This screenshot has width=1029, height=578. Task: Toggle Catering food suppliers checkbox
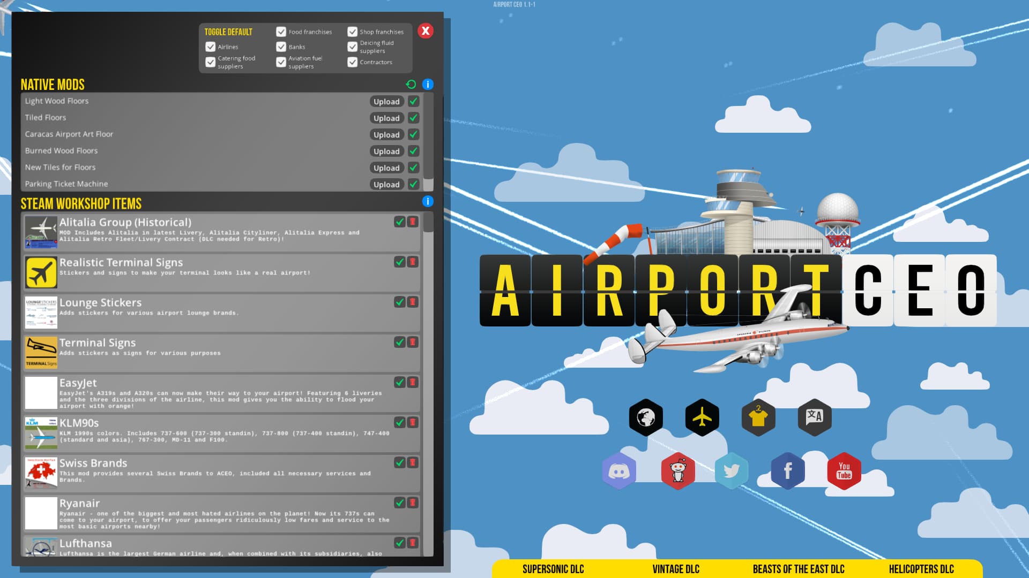tap(211, 62)
